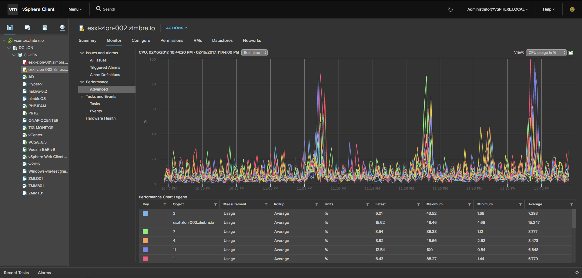
Task: Open the Storage inventory icon
Action: point(45,28)
